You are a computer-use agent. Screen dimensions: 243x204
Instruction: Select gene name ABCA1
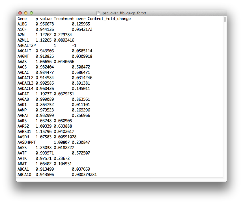[23, 169]
